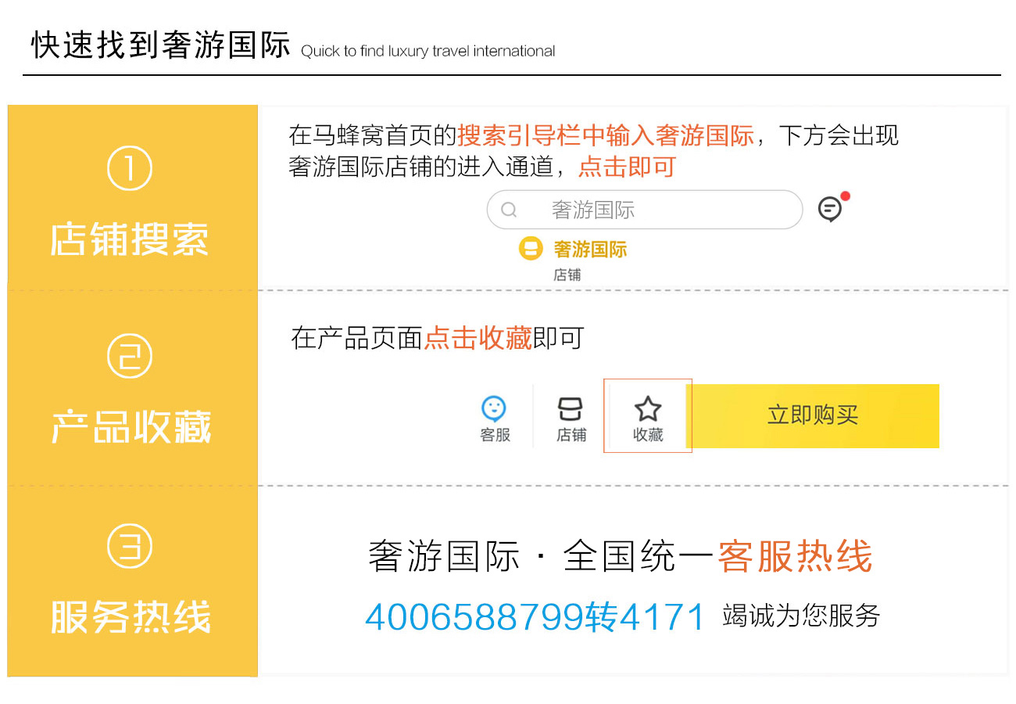
Task: Click the 店铺 label under search result
Action: tap(567, 275)
